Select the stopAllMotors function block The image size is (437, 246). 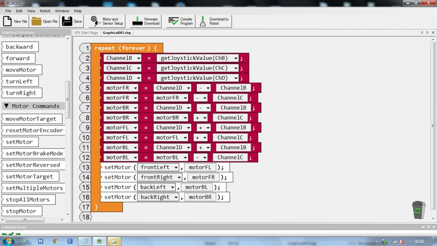(x=28, y=199)
